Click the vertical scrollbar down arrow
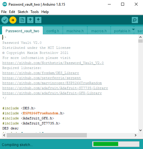This screenshot has height=149, width=143. (140, 130)
